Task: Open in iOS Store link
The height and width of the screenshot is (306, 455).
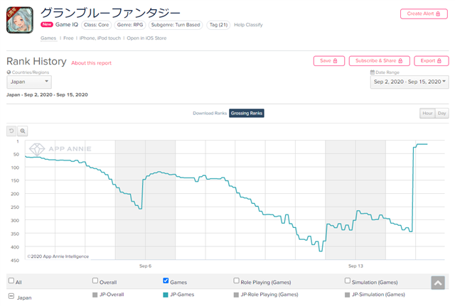Action: pos(146,38)
